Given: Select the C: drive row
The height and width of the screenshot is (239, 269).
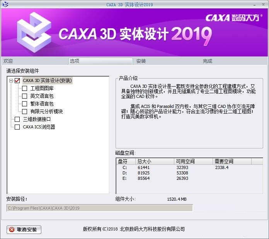Looking at the screenshot, I should (189, 167).
